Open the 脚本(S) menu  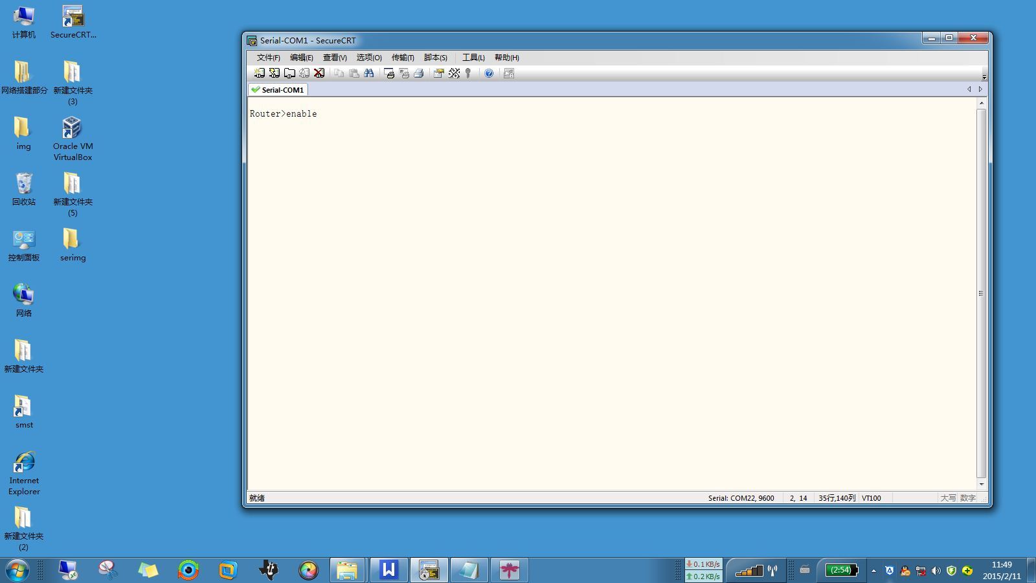[436, 58]
